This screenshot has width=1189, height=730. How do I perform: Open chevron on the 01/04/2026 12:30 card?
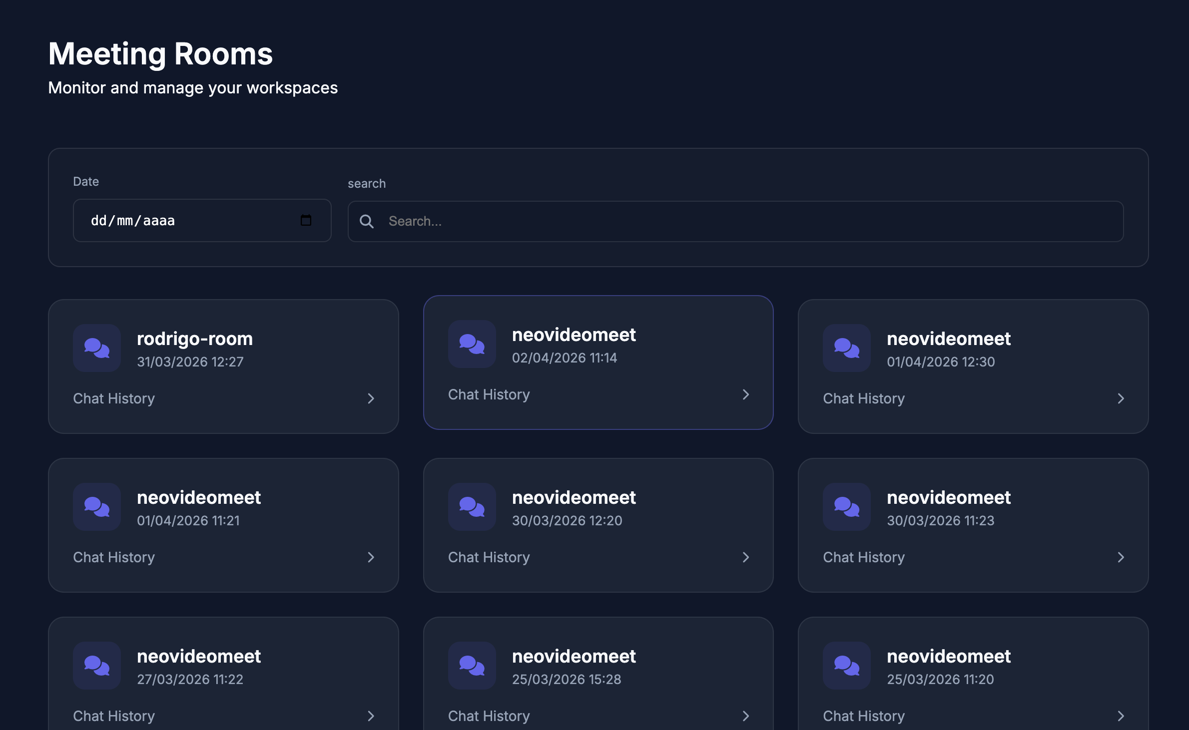(1121, 398)
